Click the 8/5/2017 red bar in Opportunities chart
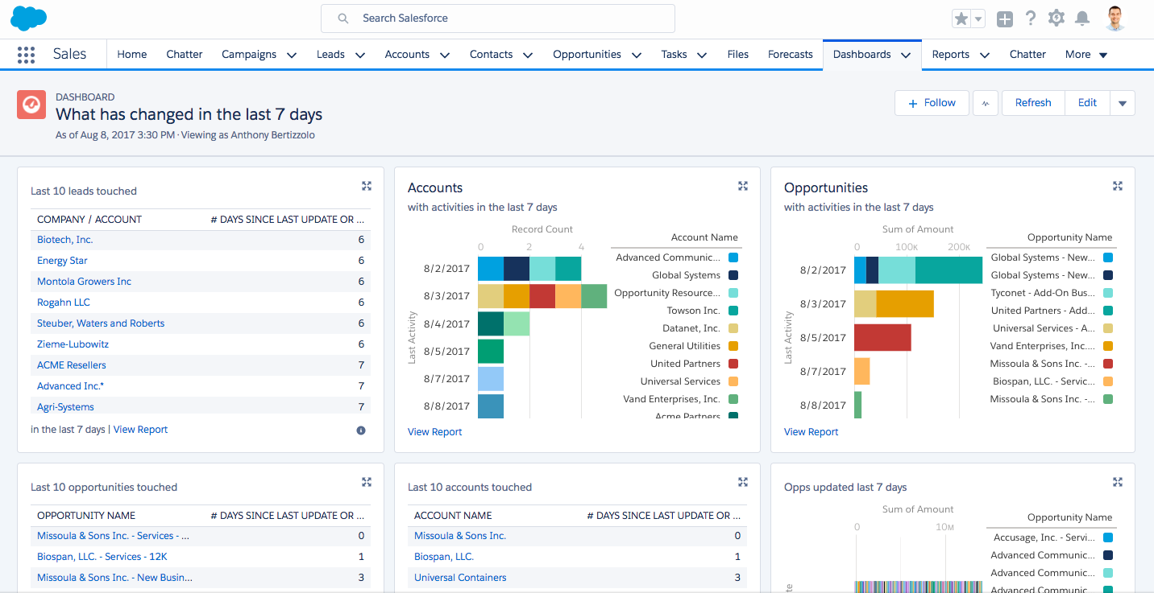Image resolution: width=1154 pixels, height=593 pixels. coord(882,338)
